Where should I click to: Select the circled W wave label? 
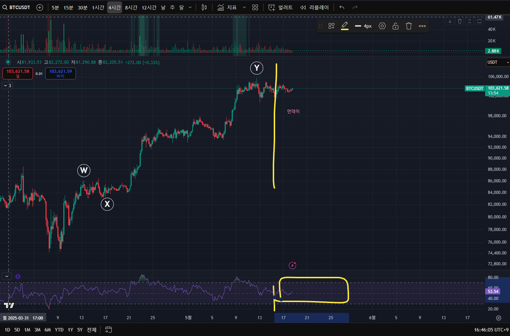pos(84,170)
